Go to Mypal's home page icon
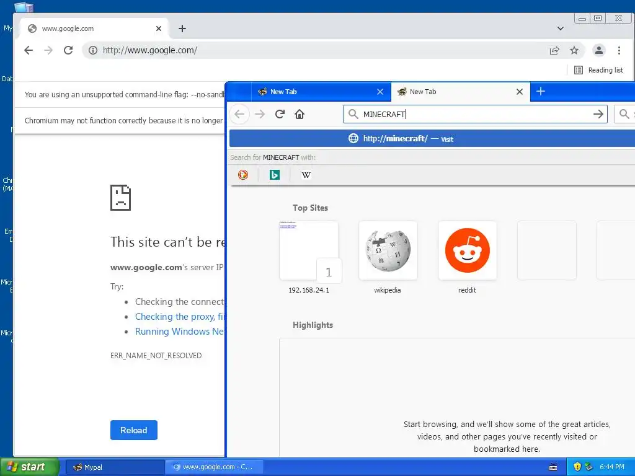The height and width of the screenshot is (476, 635). tap(300, 114)
